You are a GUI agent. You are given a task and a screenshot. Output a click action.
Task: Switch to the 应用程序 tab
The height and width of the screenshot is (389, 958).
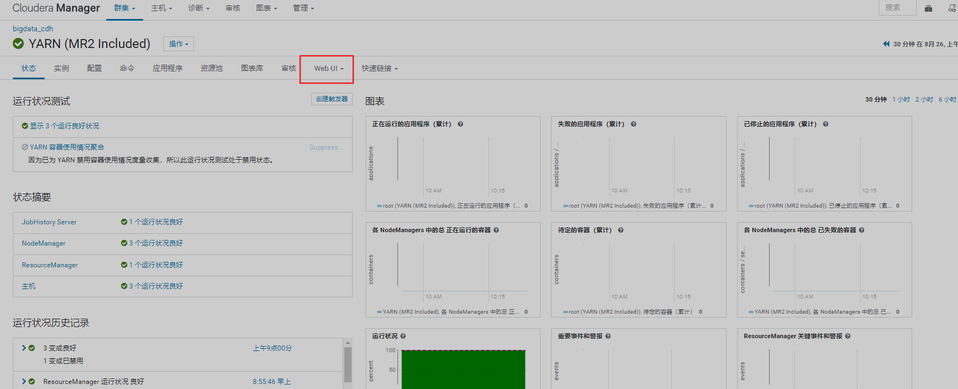pos(168,69)
